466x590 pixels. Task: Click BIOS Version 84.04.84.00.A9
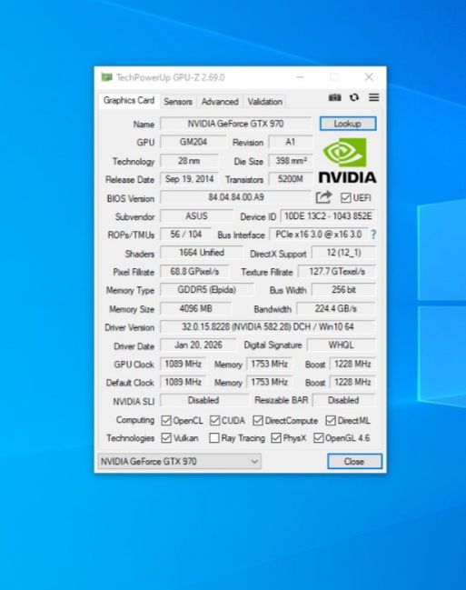(x=236, y=197)
